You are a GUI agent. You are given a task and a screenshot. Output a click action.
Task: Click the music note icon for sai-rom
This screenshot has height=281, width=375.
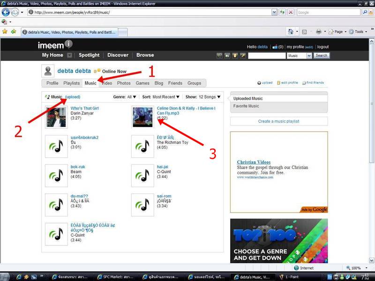[142, 205]
